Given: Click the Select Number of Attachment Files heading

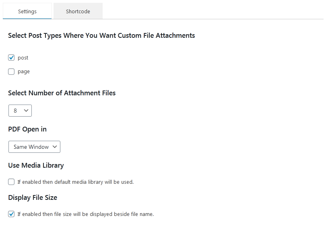Looking at the screenshot, I should pos(62,93).
